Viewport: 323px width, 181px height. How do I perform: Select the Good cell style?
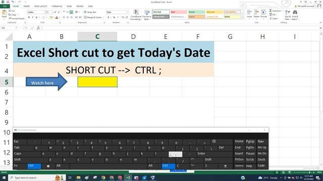[x=196, y=12]
